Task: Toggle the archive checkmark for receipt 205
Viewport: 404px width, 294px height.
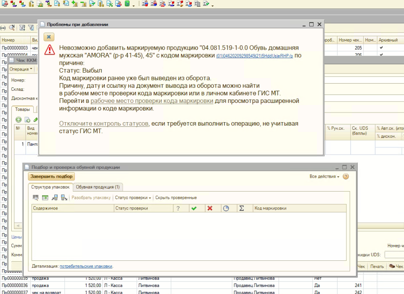Action: (381, 47)
